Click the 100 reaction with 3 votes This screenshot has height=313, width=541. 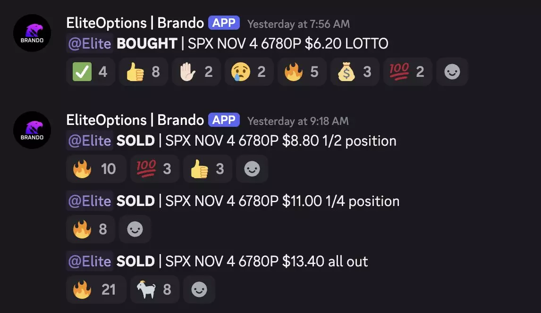pos(154,169)
